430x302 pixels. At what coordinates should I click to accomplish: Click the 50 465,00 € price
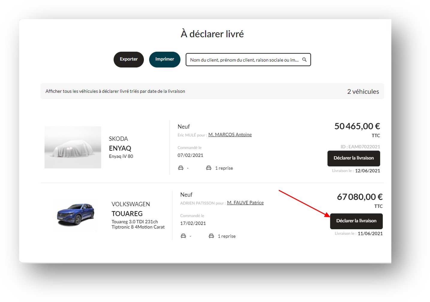[x=357, y=126]
